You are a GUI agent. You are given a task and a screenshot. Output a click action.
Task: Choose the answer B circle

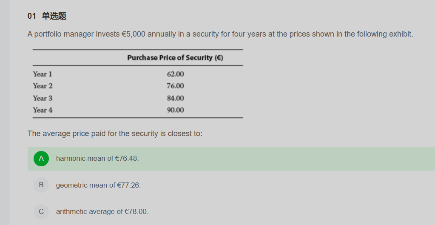pyautogui.click(x=41, y=185)
